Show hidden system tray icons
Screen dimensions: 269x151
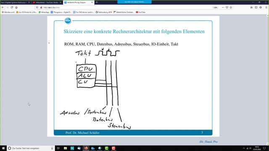[244, 148]
